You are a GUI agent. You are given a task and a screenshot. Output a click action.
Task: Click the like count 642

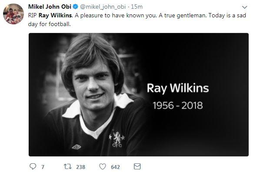[115, 167]
